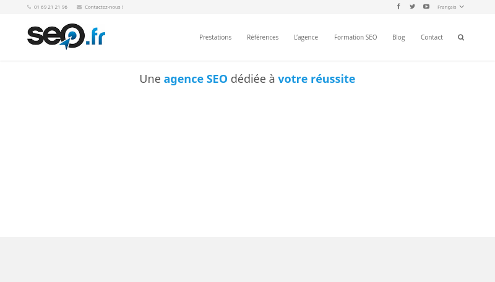Open the L'agence menu item
The height and width of the screenshot is (282, 495).
[x=306, y=37]
